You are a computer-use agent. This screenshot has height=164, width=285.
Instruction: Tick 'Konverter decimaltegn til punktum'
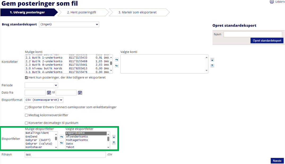26,123
